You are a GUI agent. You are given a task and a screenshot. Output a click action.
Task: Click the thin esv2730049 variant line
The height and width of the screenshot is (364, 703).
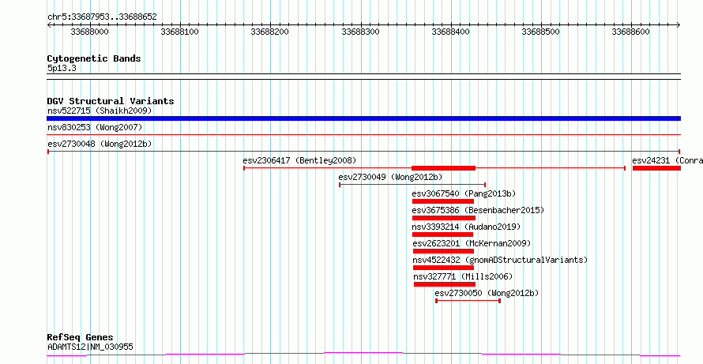click(x=412, y=185)
